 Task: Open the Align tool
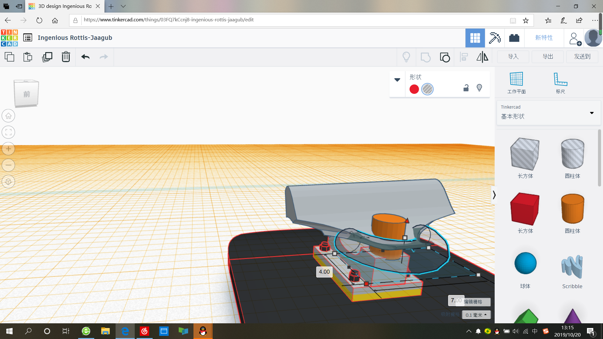coord(464,57)
